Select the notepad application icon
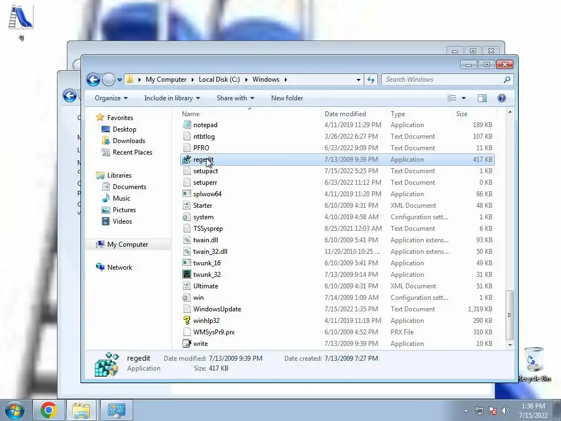 pyautogui.click(x=187, y=125)
